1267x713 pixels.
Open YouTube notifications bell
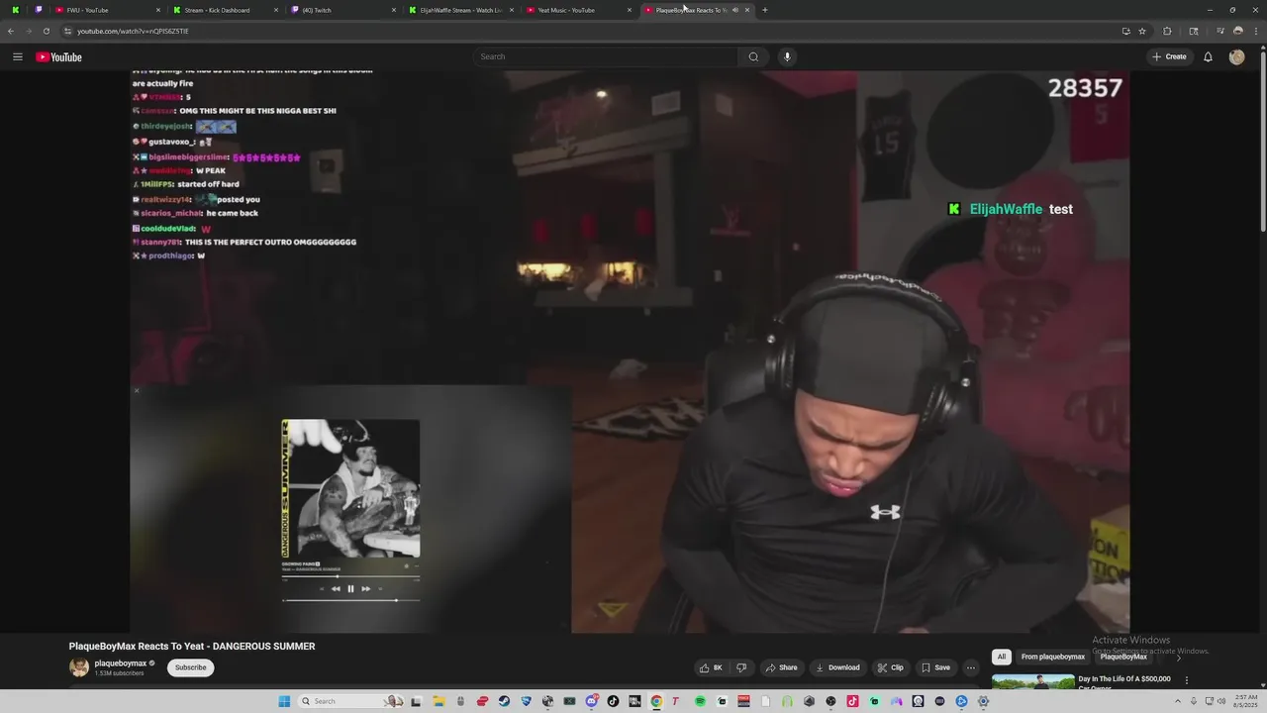tap(1208, 56)
